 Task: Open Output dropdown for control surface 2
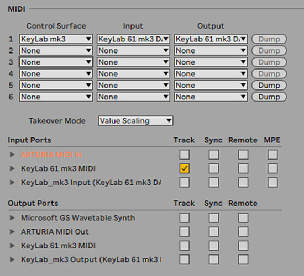211,51
